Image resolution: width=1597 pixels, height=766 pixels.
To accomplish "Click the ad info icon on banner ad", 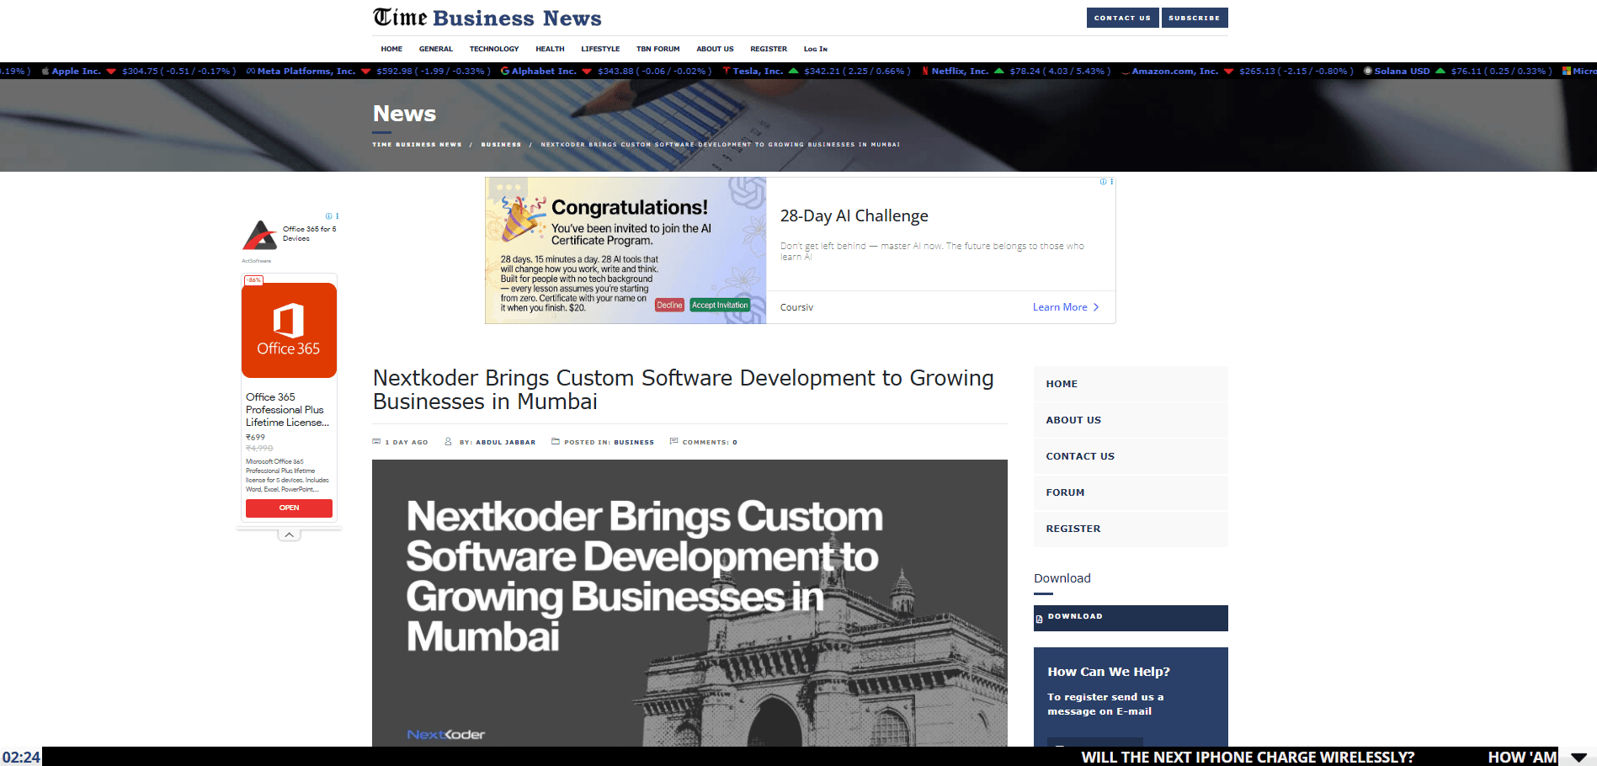I will 1104,182.
